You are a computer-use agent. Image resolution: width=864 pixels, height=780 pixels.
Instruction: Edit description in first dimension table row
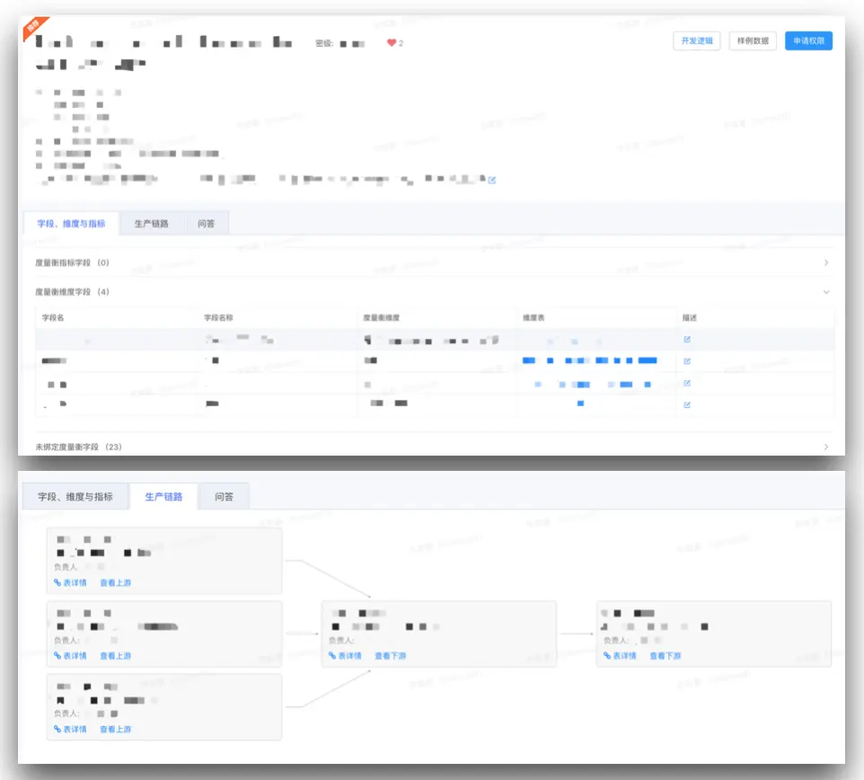click(687, 339)
